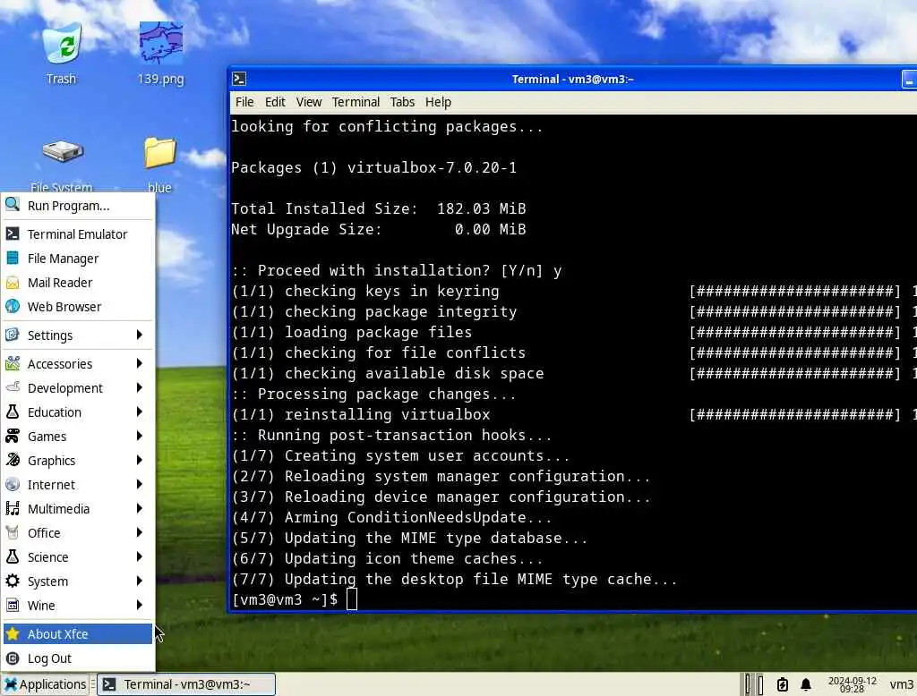Open the notification bell in system tray
917x696 pixels.
pyautogui.click(x=805, y=684)
